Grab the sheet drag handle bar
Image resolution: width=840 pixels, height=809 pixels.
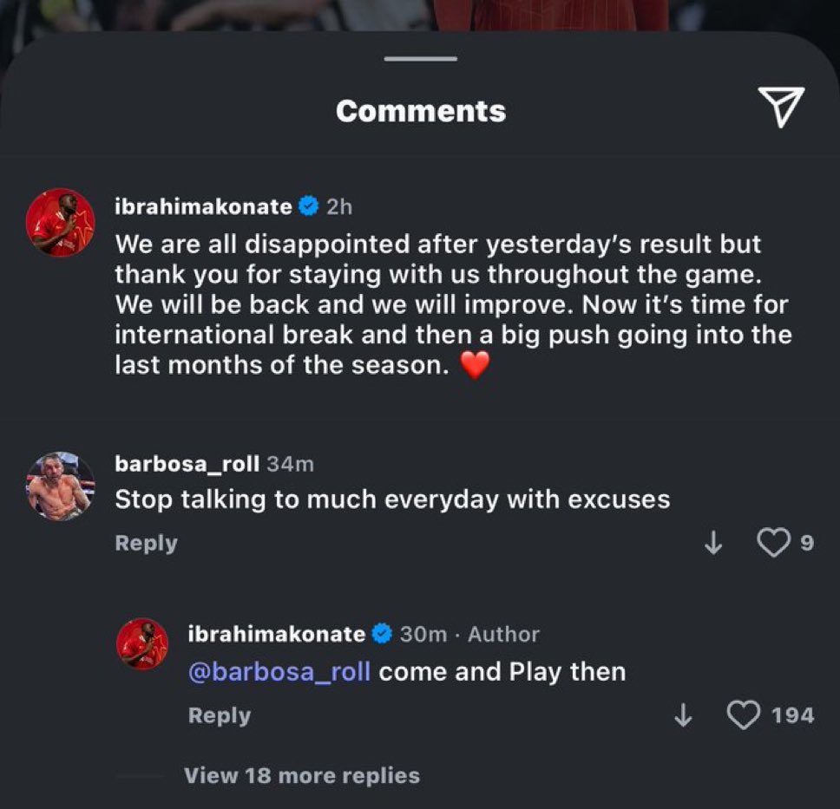[x=421, y=58]
